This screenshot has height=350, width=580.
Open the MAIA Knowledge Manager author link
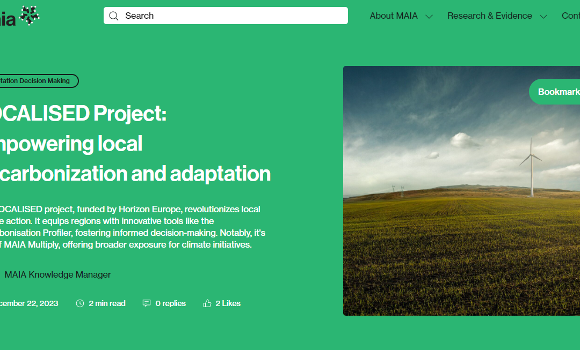point(57,274)
